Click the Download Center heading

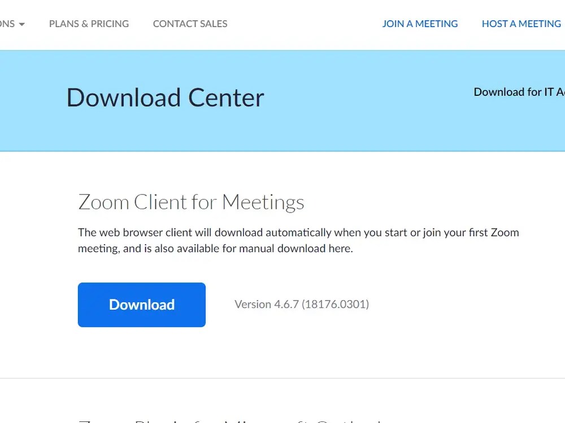point(165,98)
